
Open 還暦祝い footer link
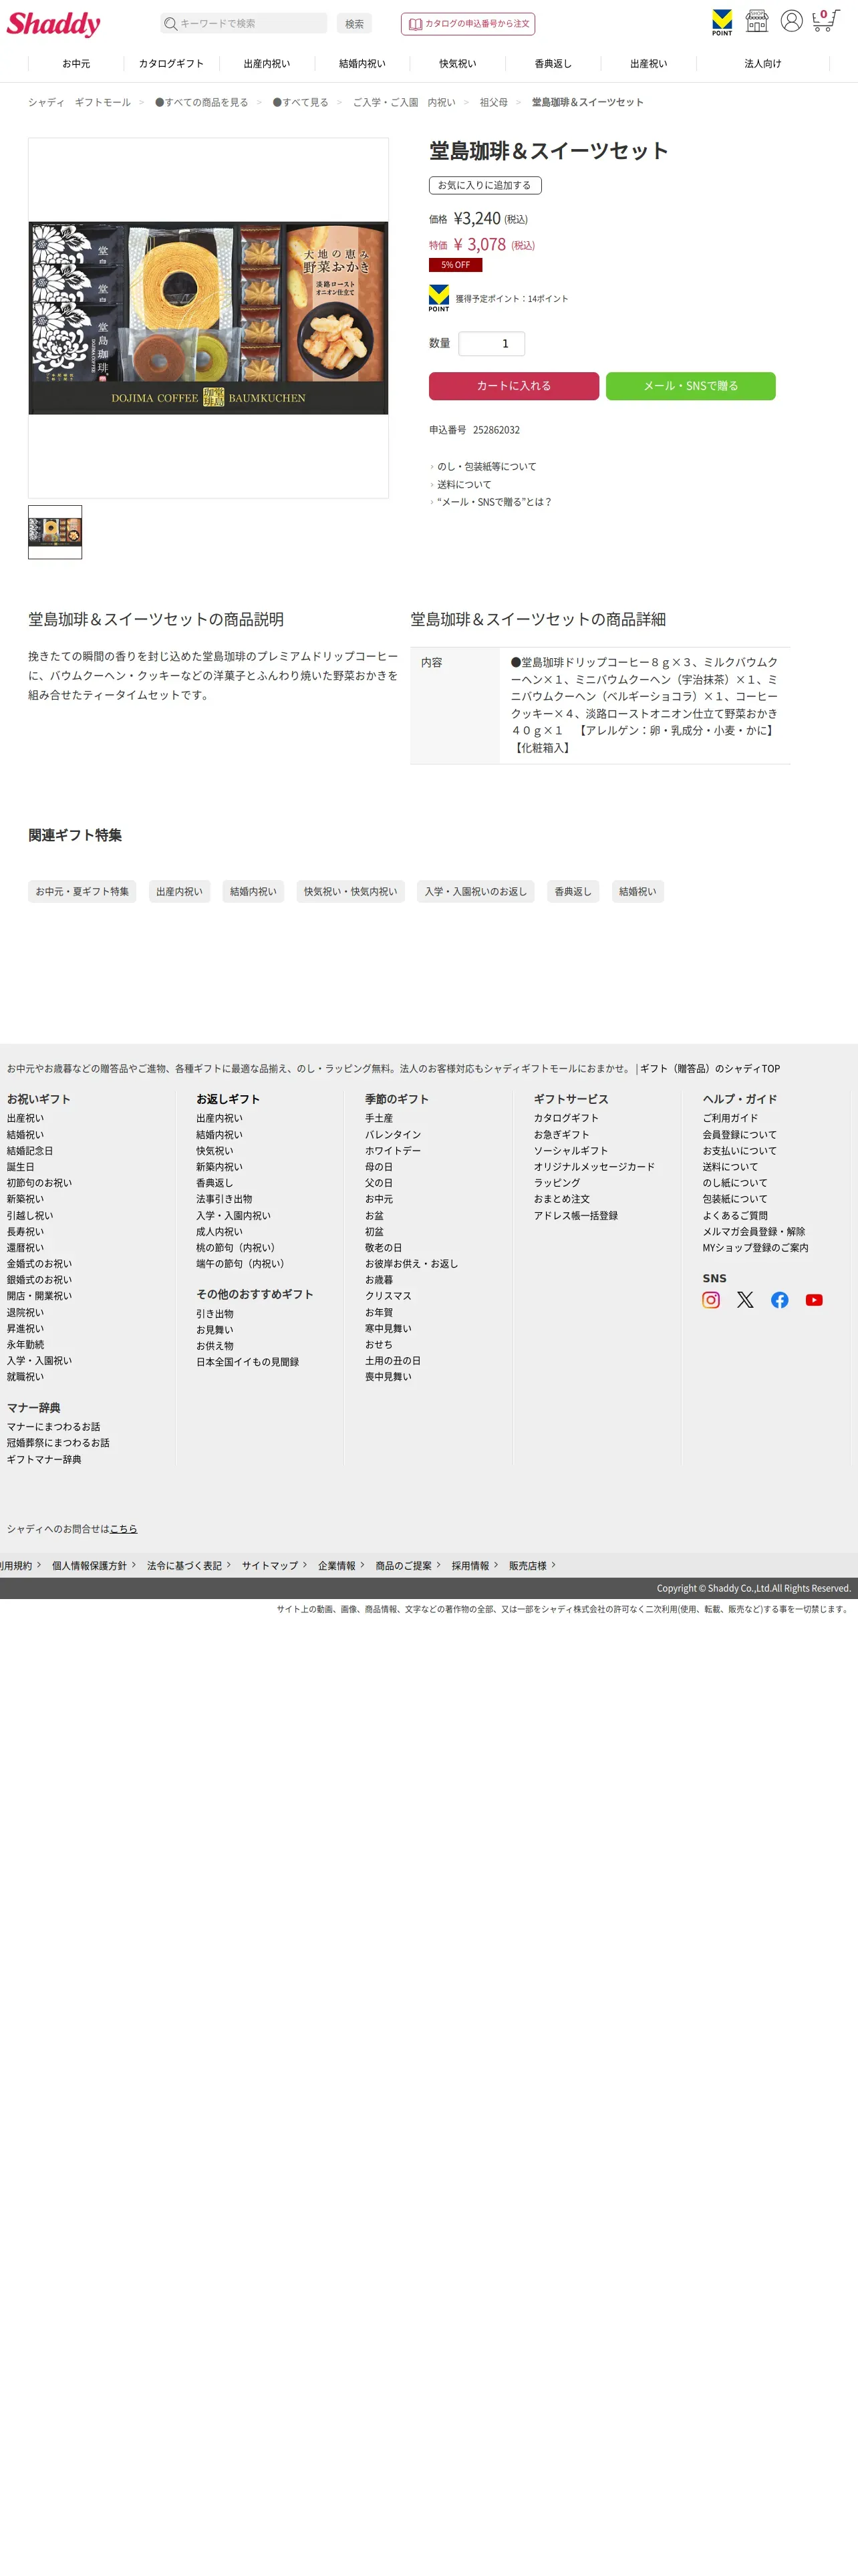(25, 1248)
